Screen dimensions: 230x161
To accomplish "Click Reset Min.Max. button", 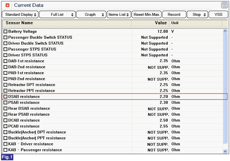I will [x=147, y=14].
